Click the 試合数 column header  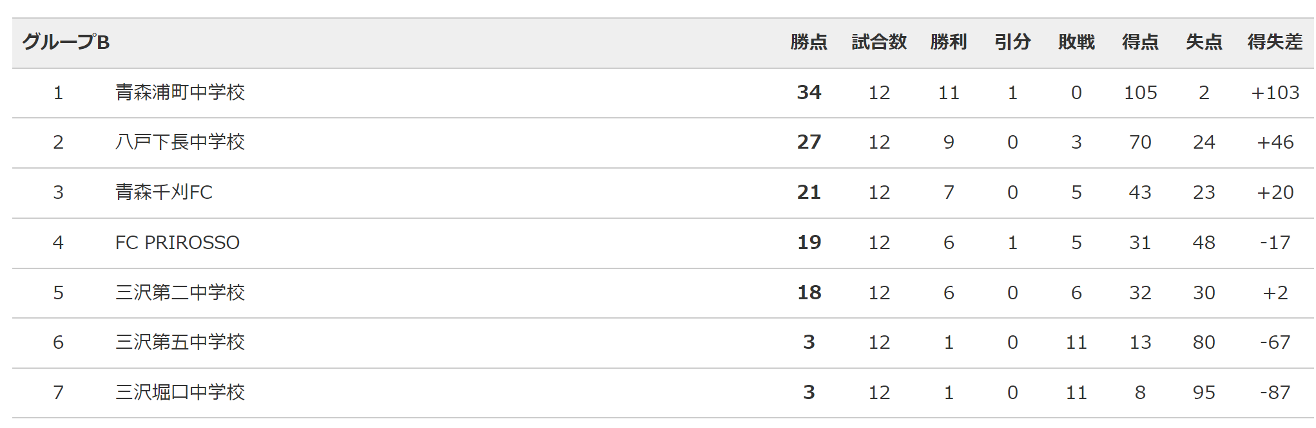879,42
